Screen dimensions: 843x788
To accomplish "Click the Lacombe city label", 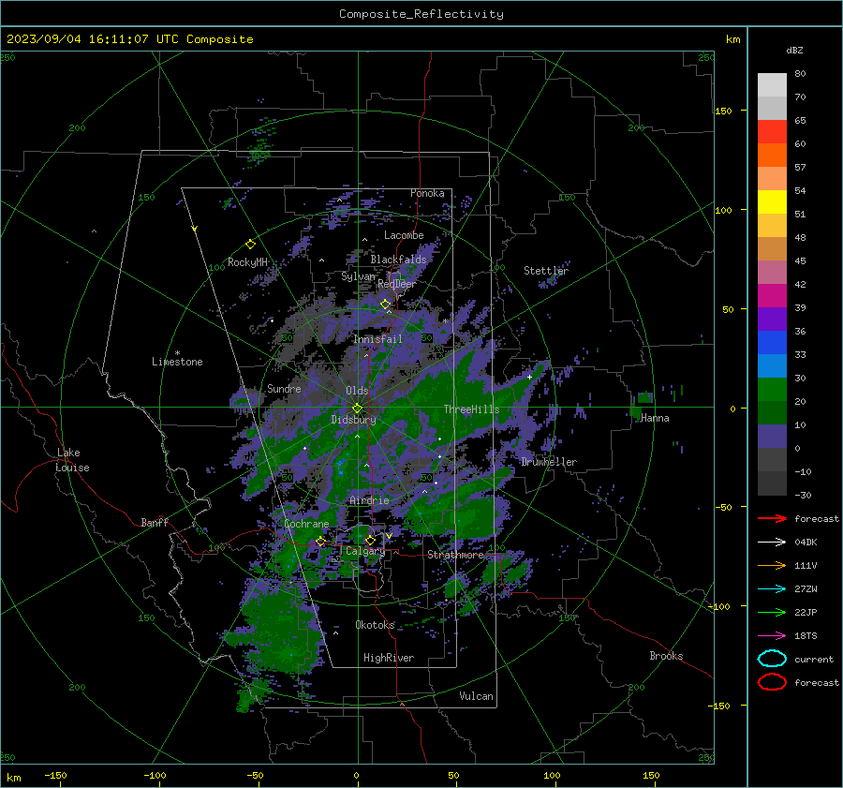I will tap(404, 235).
